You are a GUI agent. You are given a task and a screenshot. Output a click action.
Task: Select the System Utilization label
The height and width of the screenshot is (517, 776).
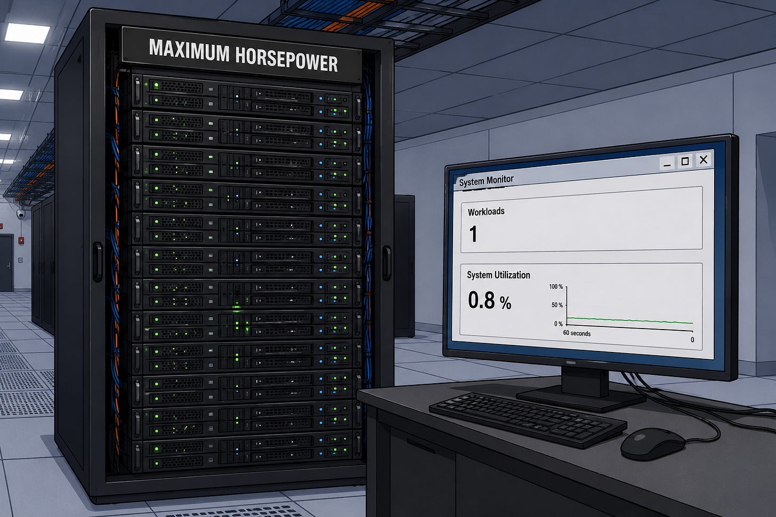coord(498,275)
